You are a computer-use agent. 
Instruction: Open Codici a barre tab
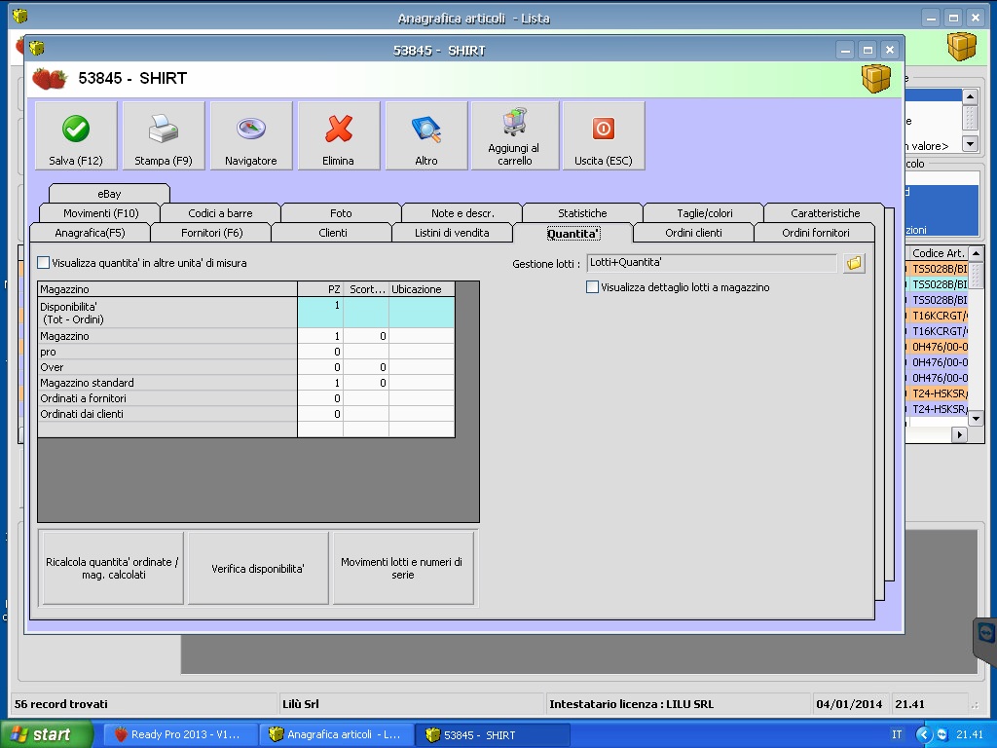pyautogui.click(x=220, y=213)
